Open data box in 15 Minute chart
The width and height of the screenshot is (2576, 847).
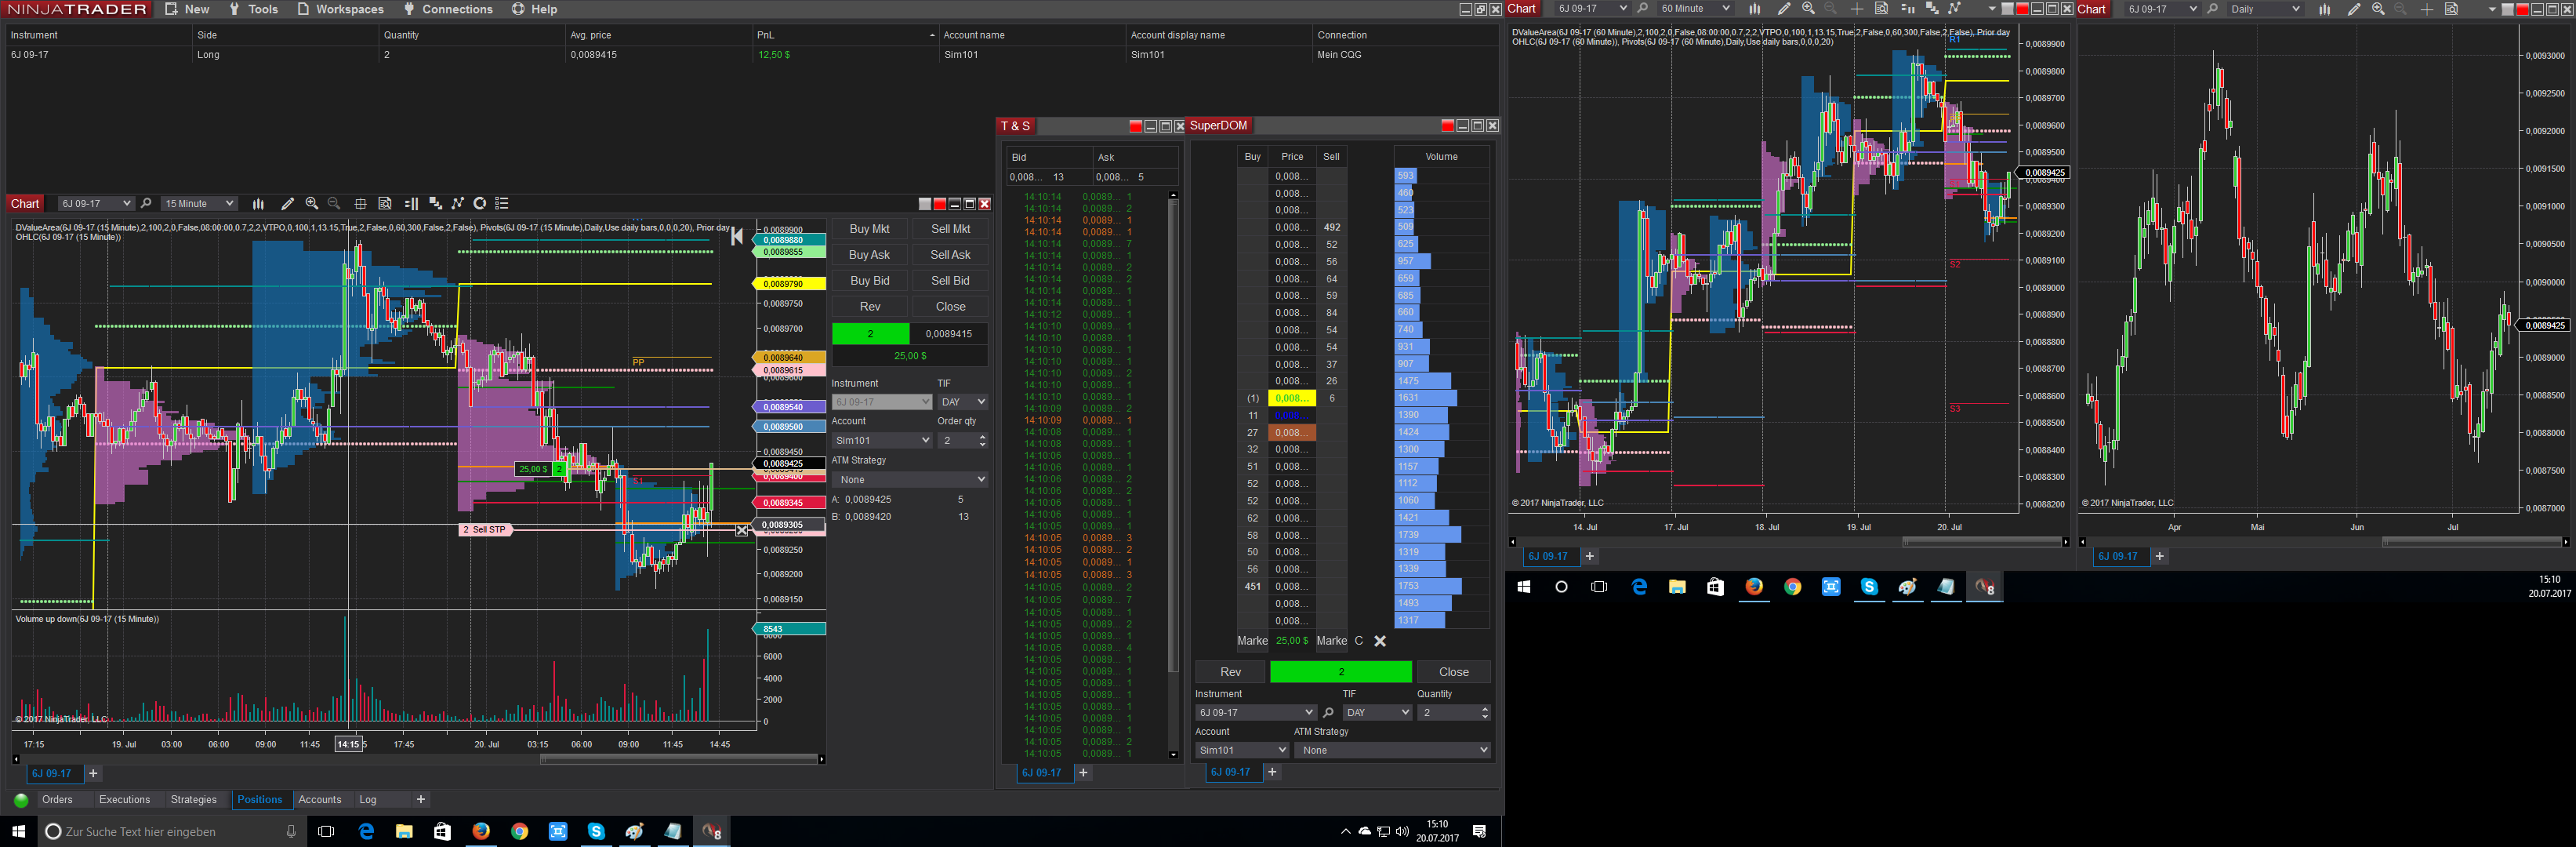385,204
